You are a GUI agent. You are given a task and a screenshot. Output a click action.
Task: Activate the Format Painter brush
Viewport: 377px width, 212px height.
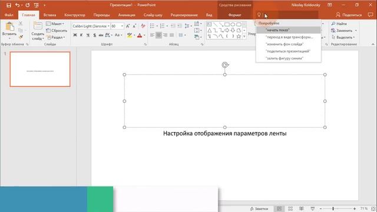coord(21,37)
